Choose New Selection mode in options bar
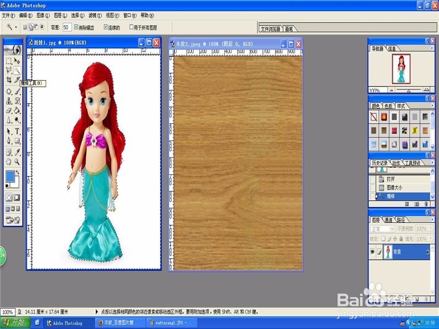This screenshot has height=329, width=439. [x=25, y=27]
